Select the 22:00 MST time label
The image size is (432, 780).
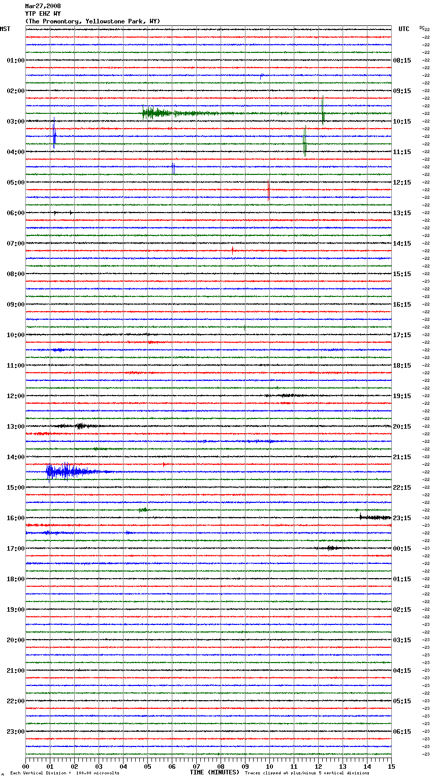pyautogui.click(x=16, y=701)
